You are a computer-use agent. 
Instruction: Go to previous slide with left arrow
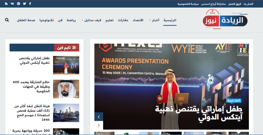click(99, 117)
